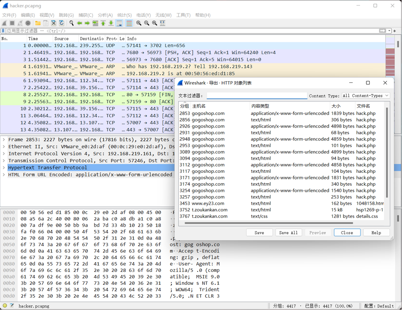Expand the Frame 2853 tree row
Screen dimensions: 402x310
tap(4, 140)
